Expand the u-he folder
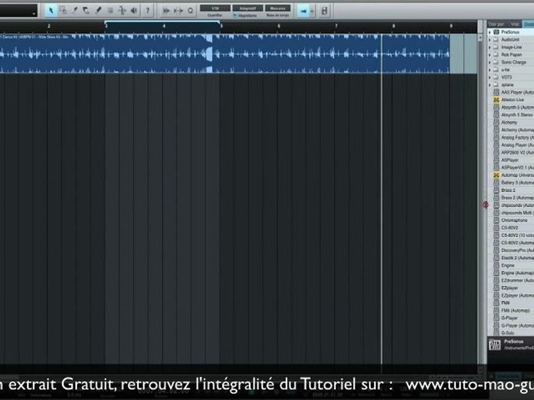Viewport: 534px width, 400px height. click(x=489, y=70)
